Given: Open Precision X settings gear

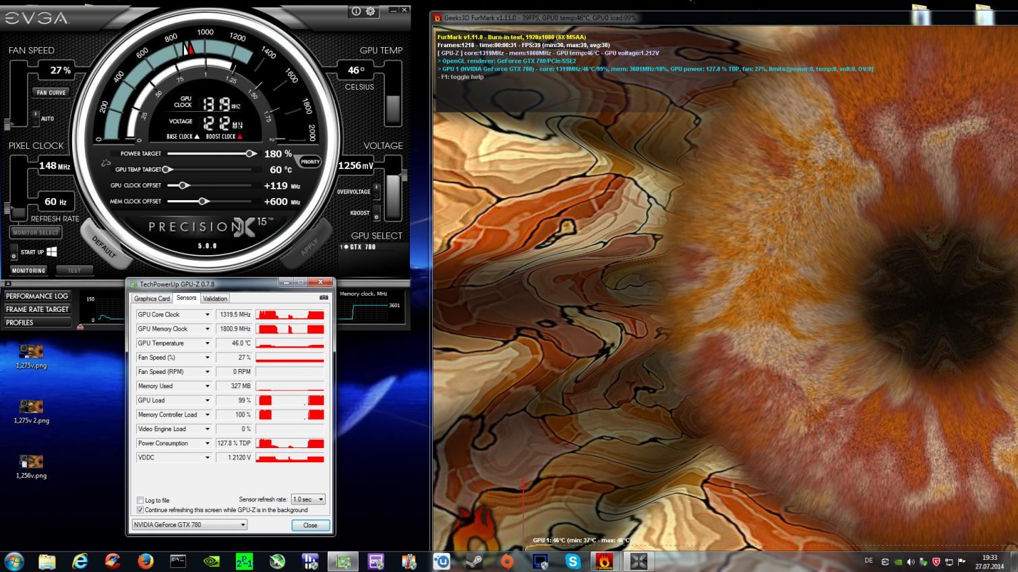Looking at the screenshot, I should pyautogui.click(x=370, y=11).
